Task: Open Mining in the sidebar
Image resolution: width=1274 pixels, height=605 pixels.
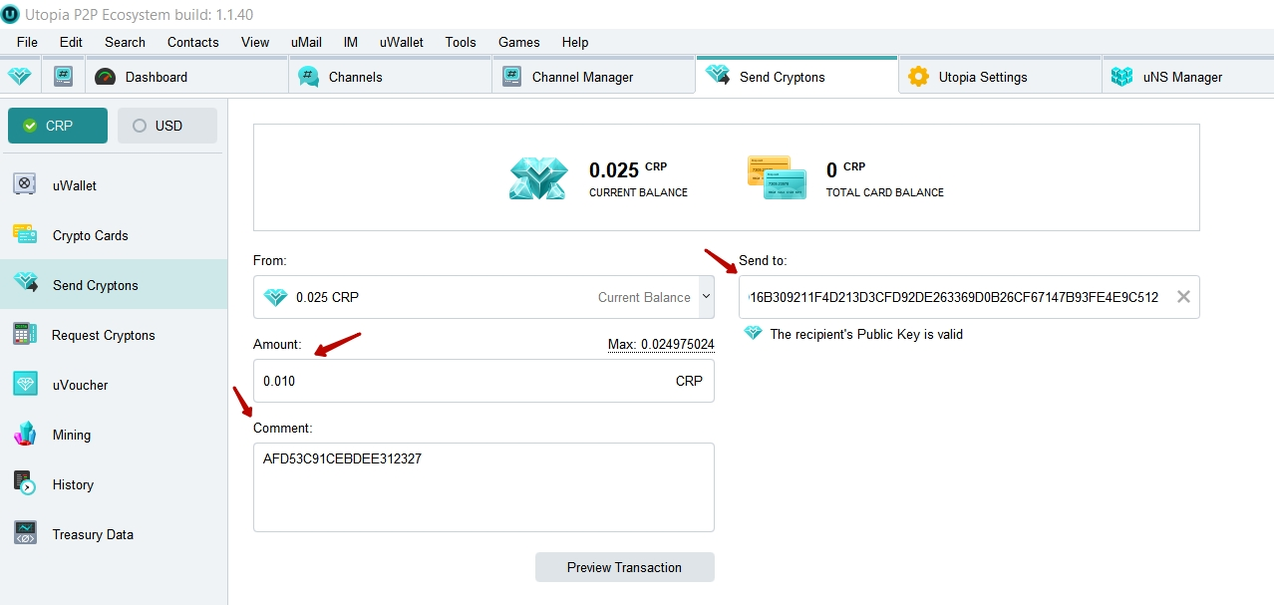Action: point(114,435)
